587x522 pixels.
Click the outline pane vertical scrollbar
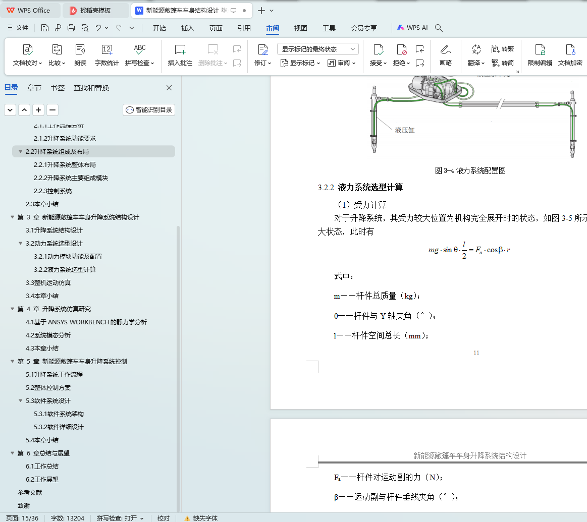(x=178, y=369)
